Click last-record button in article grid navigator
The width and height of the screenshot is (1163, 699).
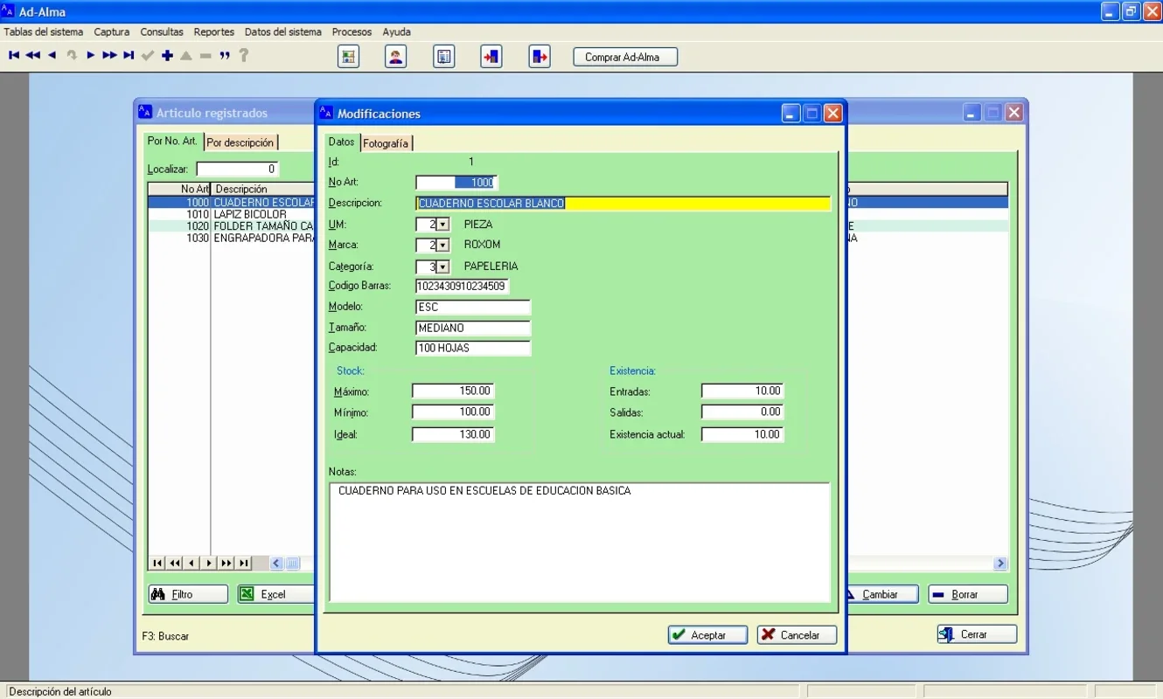coord(244,564)
